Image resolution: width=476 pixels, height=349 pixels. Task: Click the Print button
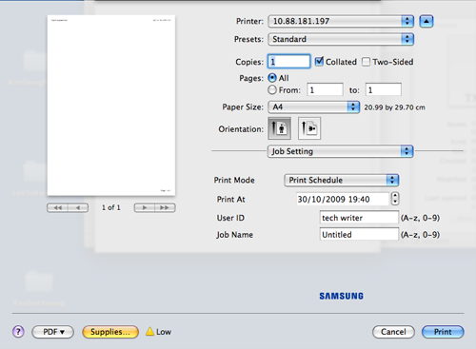443,332
